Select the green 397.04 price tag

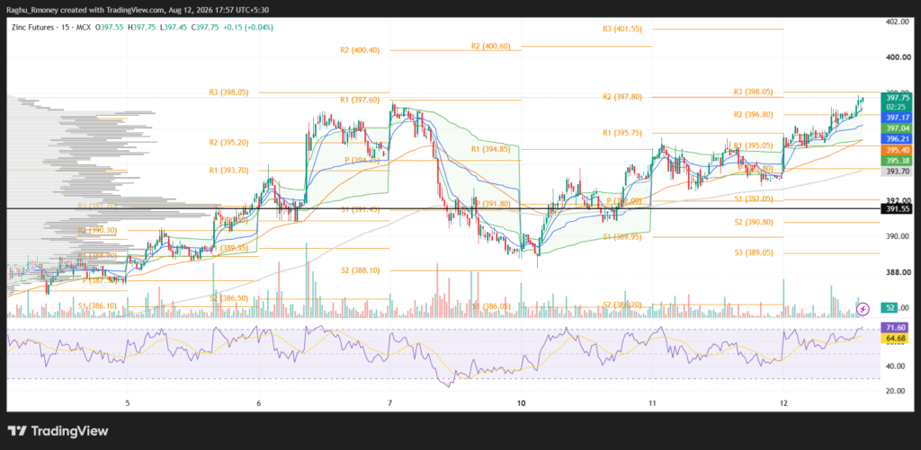click(x=899, y=128)
